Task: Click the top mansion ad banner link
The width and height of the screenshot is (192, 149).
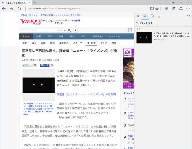Action: pos(51,15)
